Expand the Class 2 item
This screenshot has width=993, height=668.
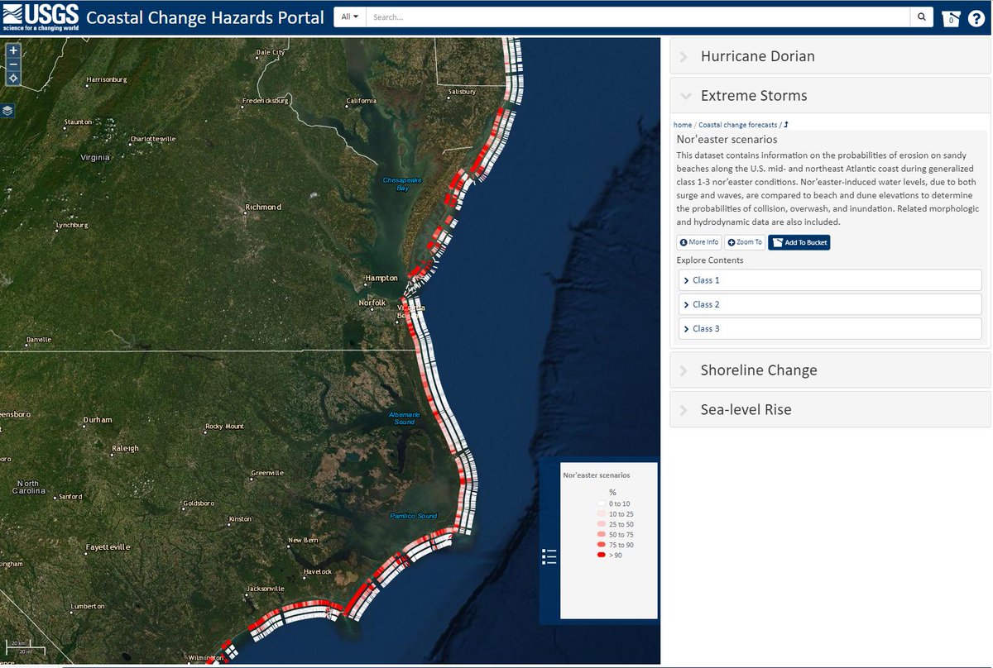tap(830, 304)
